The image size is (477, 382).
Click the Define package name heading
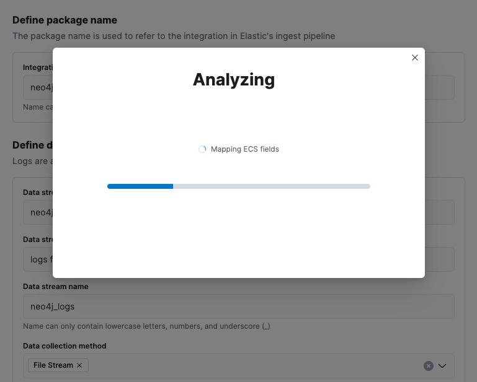pos(65,20)
